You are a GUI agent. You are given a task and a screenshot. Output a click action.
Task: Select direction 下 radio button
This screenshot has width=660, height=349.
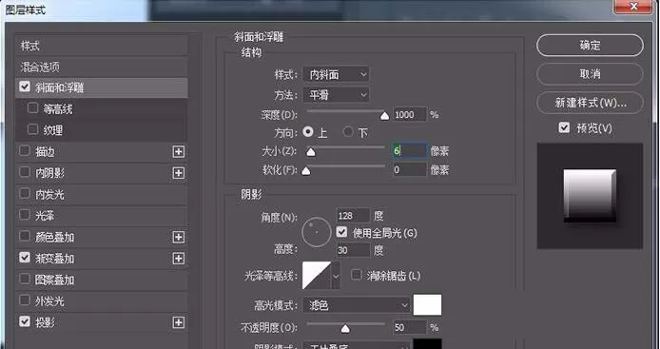pyautogui.click(x=348, y=132)
